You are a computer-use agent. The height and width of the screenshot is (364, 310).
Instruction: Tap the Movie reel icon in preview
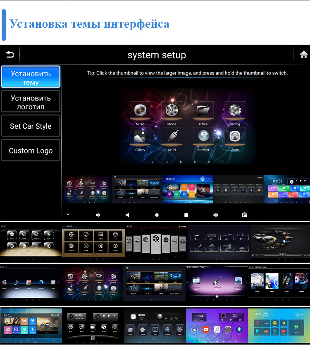pyautogui.click(x=172, y=111)
